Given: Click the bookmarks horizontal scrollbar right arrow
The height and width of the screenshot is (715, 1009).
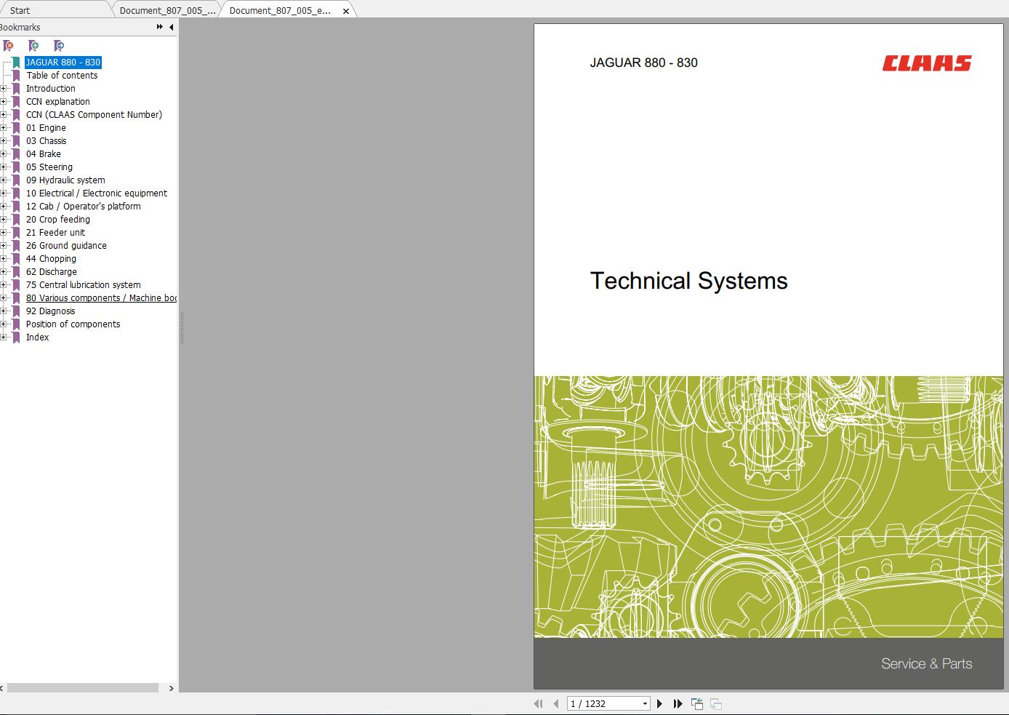Looking at the screenshot, I should pos(172,687).
